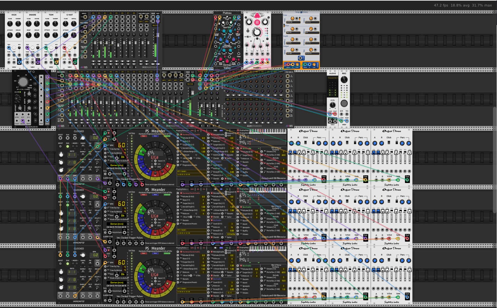497x308 pixels.
Task: Click the Bogaudio LFO large frequency knob
Action: coord(23,82)
